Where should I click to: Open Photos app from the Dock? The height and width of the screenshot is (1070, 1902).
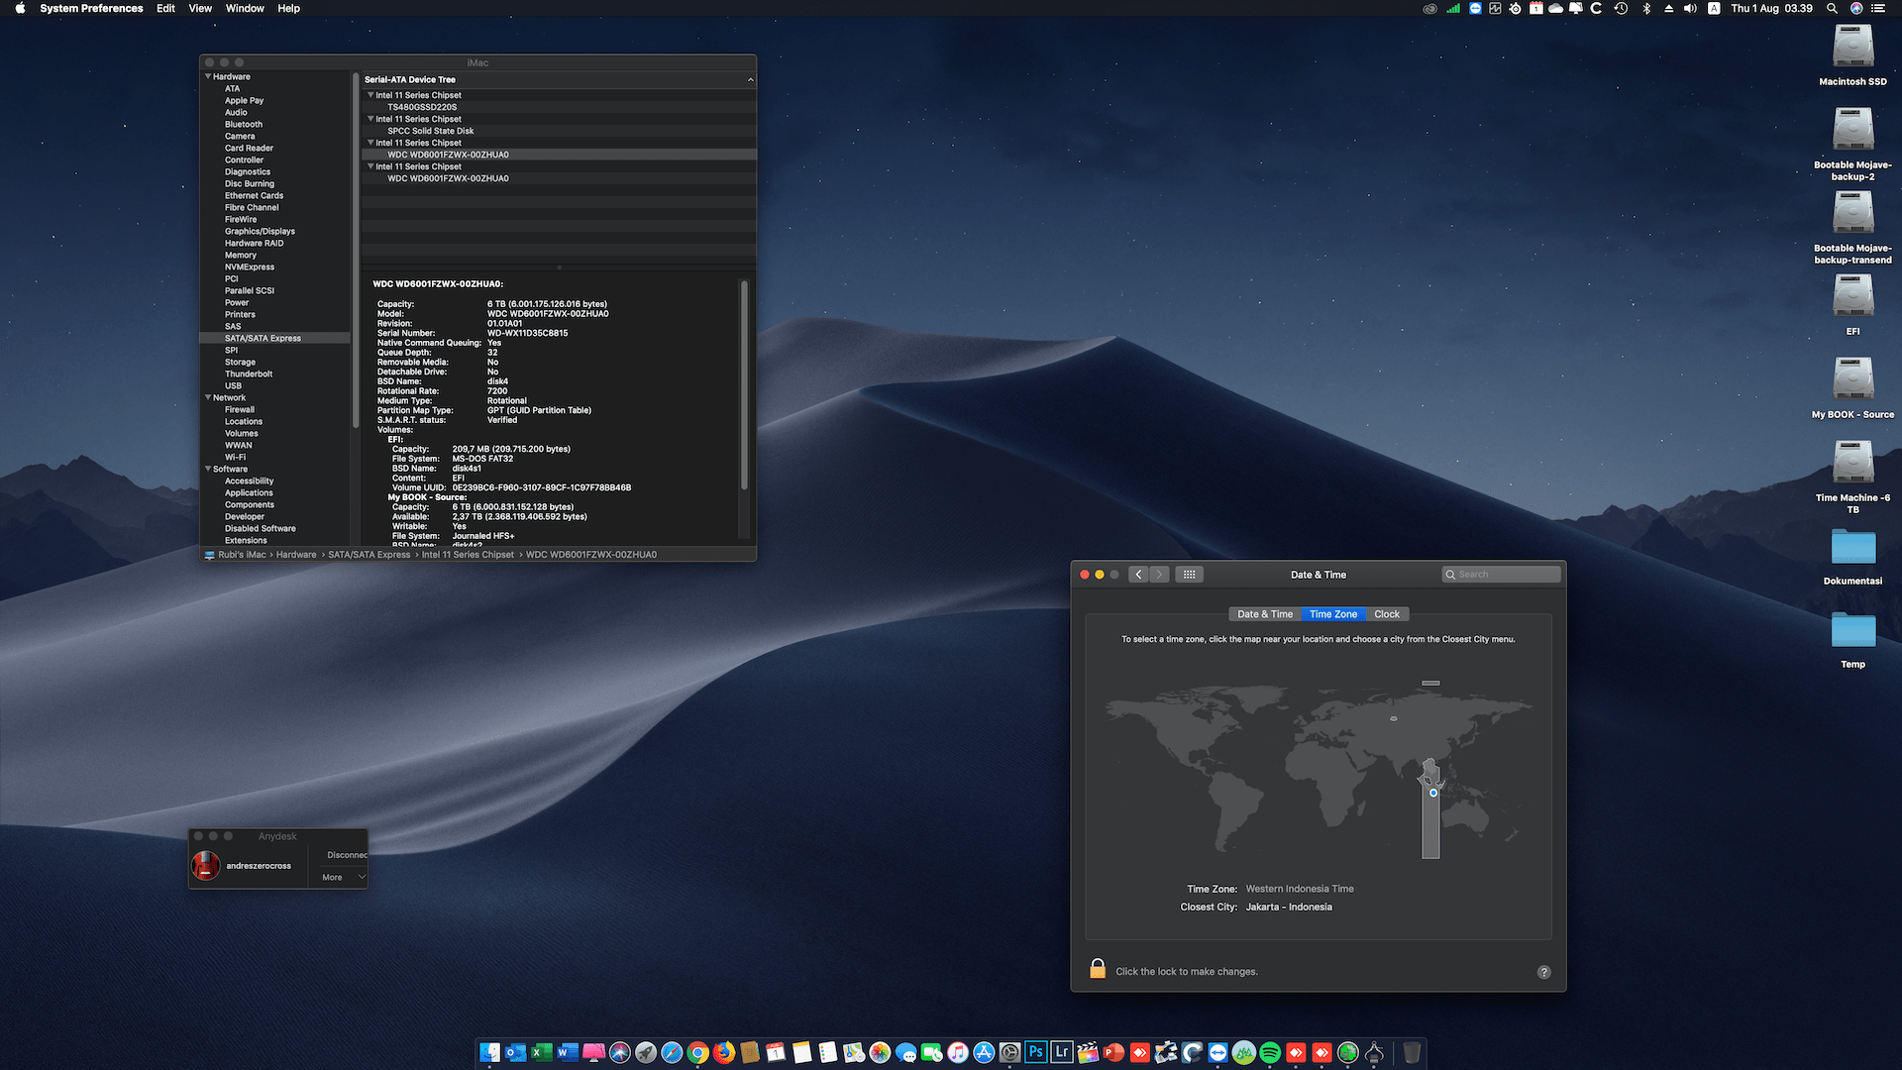tap(880, 1052)
